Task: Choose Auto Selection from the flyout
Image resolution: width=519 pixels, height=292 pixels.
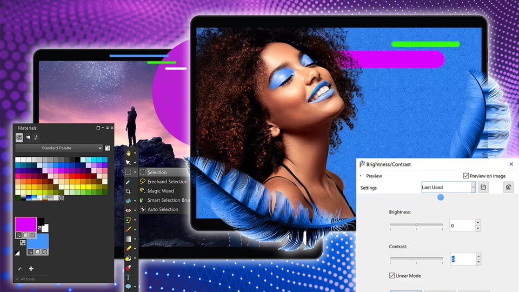Action: (x=164, y=209)
